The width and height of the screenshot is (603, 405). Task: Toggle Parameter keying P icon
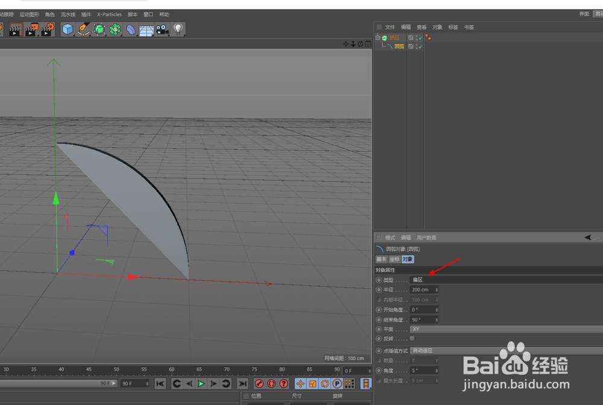[337, 383]
